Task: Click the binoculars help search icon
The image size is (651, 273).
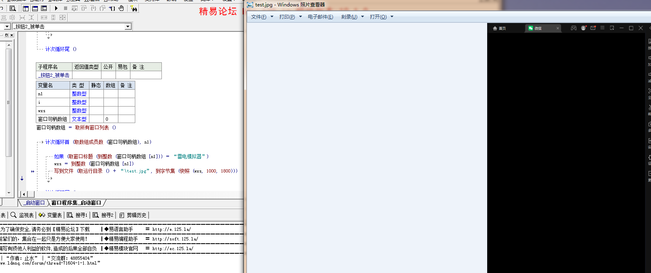Action: (134, 8)
